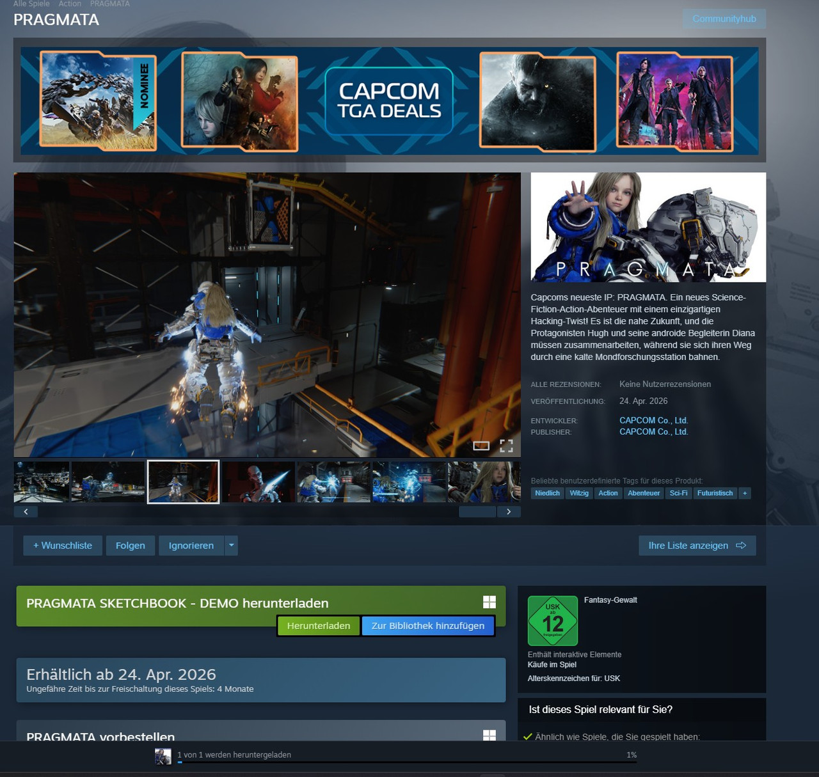The image size is (819, 777).
Task: Select the highlighted third screenshot thumbnail
Action: tap(183, 482)
